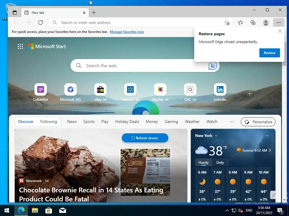Open Bing chat icon in search box

pos(213,66)
